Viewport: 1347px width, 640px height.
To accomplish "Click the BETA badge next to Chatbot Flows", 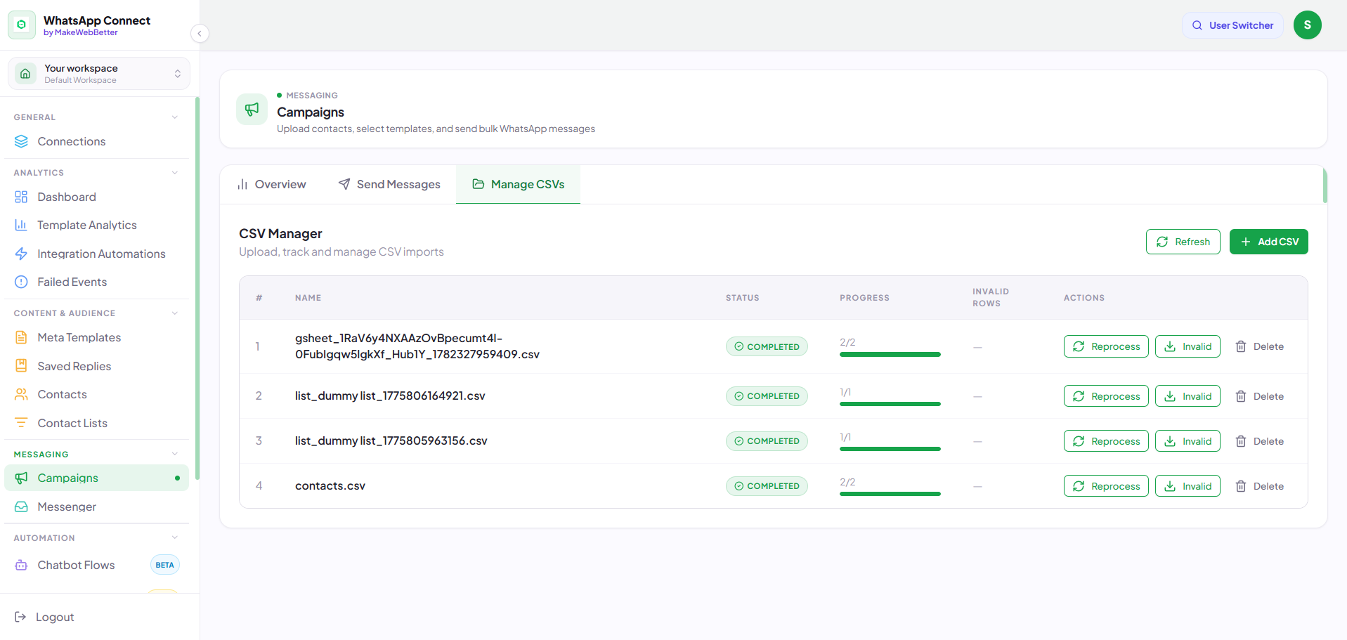I will click(165, 565).
